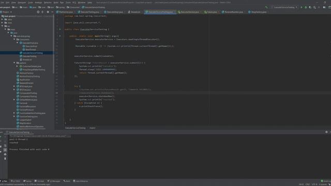Click the Clear All trash icon in Run console
Viewport: 331px width, 186px height.
tap(5, 159)
